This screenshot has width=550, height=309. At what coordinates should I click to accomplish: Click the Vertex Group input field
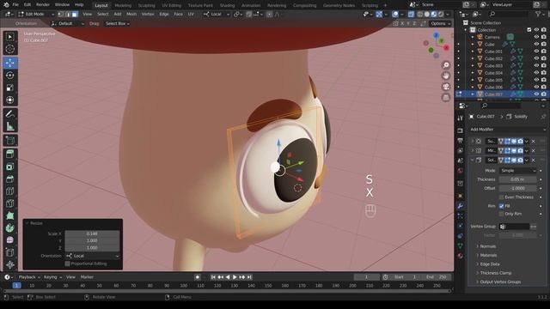click(x=514, y=227)
